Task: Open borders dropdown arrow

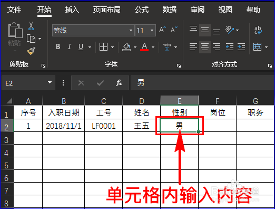Action: 113,47
